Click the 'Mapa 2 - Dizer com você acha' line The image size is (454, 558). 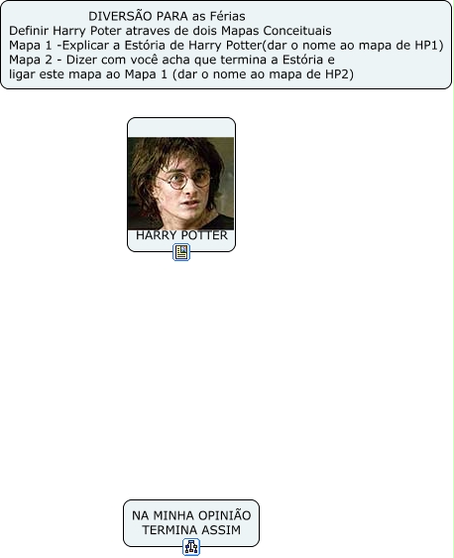coord(171,60)
